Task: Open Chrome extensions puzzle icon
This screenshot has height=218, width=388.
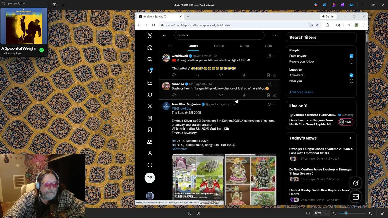Action: (x=327, y=25)
